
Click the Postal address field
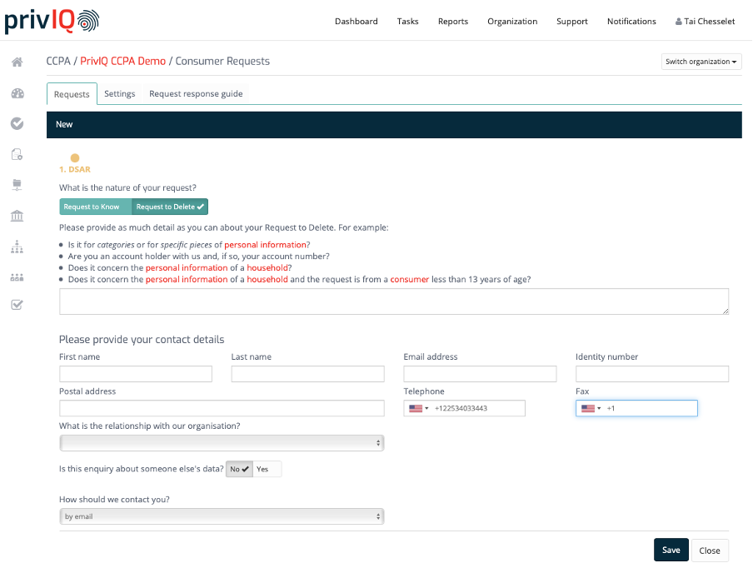[222, 408]
